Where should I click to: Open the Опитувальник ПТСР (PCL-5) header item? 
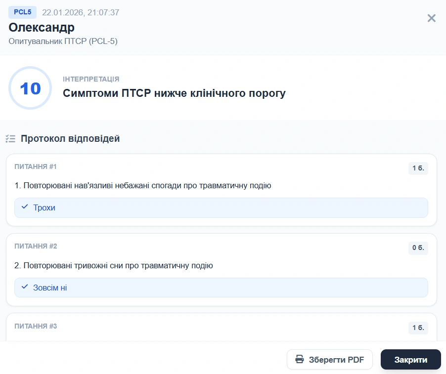tap(63, 42)
